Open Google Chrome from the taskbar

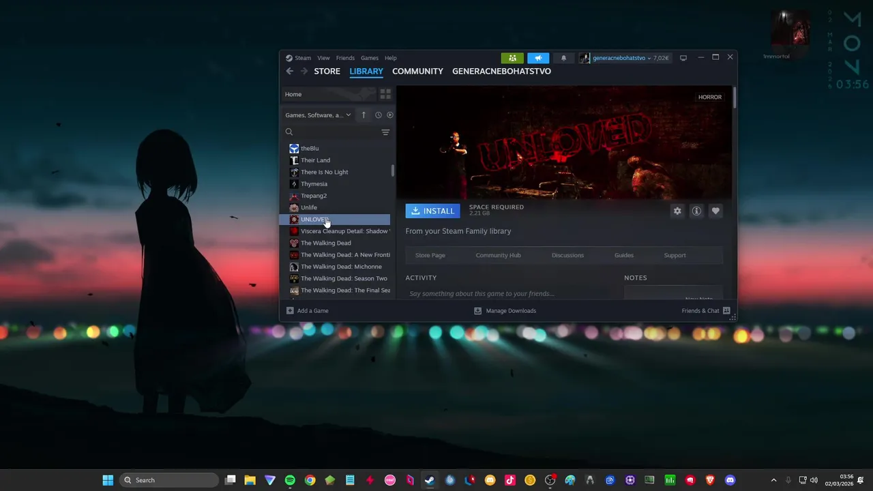(310, 480)
